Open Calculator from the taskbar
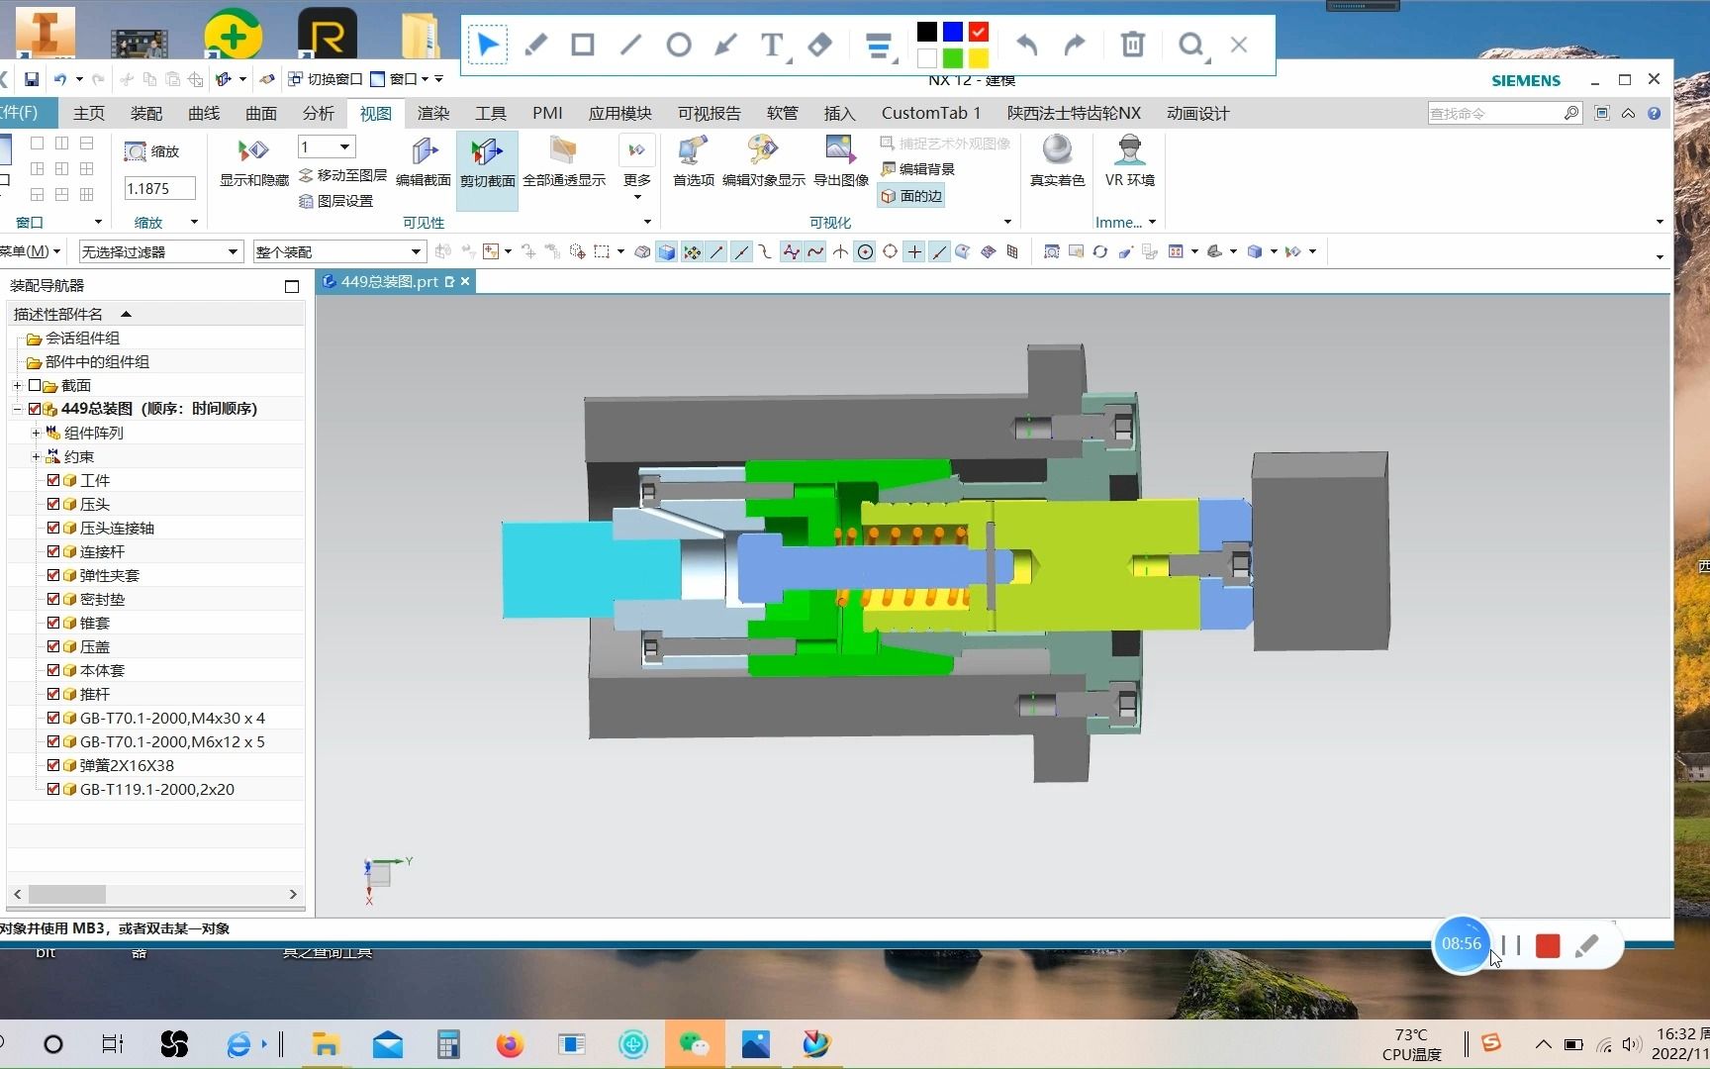The image size is (1710, 1069). click(x=448, y=1044)
